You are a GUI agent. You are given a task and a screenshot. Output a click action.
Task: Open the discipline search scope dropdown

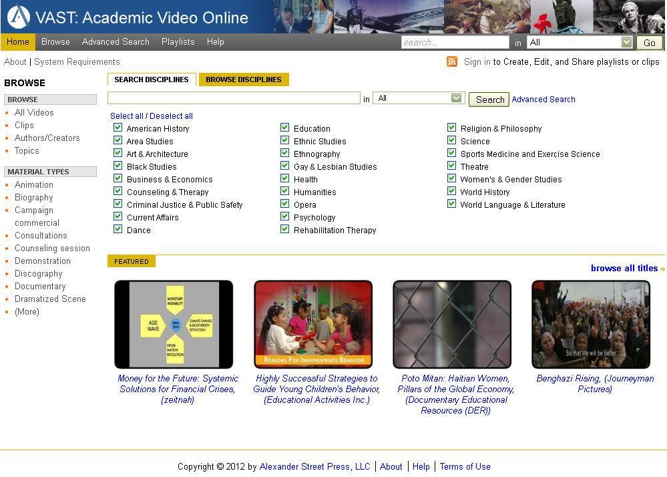[x=457, y=98]
